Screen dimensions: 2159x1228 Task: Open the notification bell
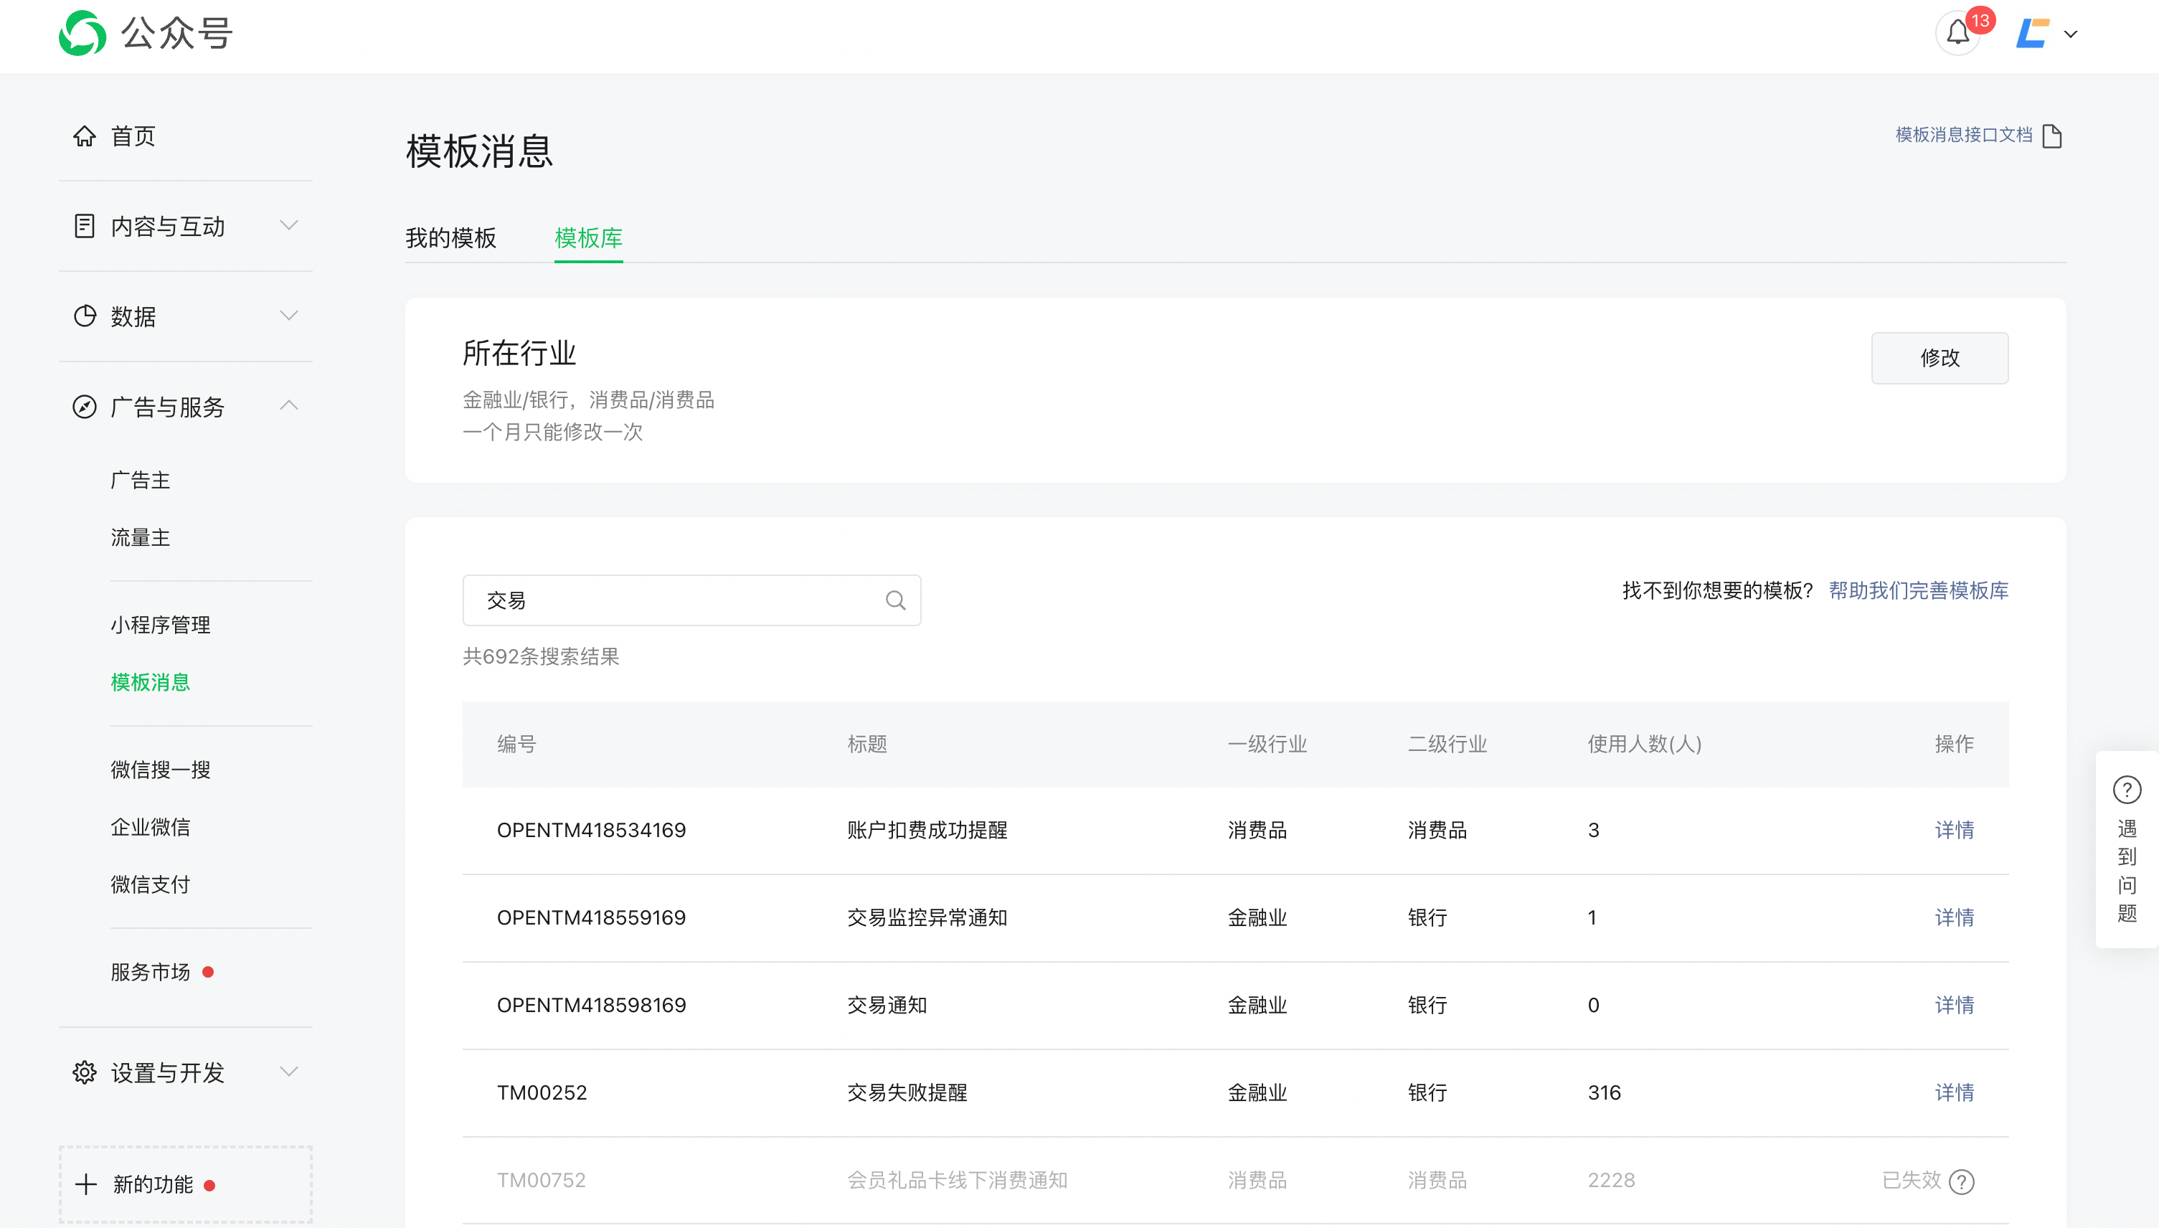(1957, 34)
